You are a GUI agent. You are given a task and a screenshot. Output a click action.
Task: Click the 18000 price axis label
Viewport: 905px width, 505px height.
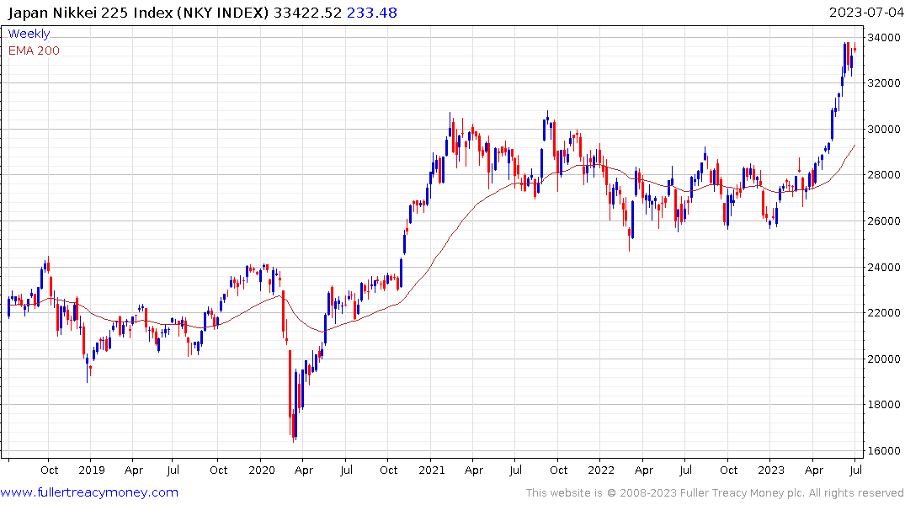(883, 405)
